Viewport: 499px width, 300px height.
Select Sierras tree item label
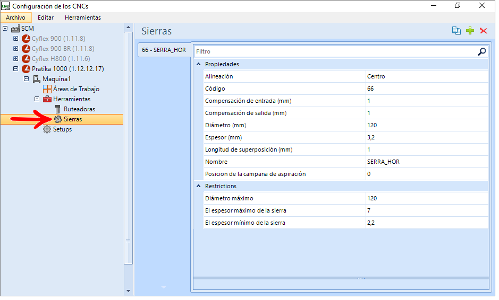point(73,119)
